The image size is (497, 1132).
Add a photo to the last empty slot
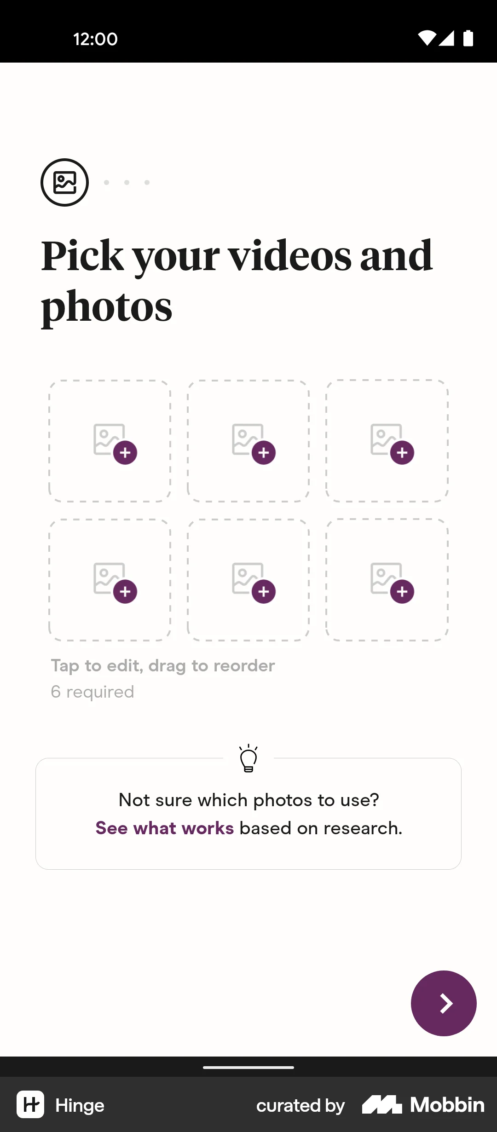387,581
